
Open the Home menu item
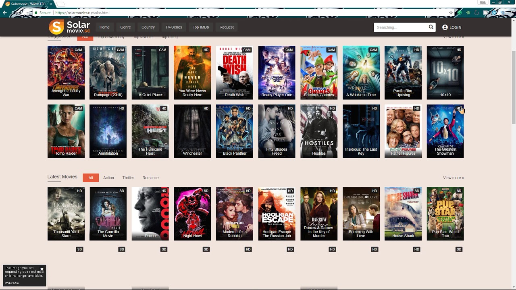coord(104,27)
